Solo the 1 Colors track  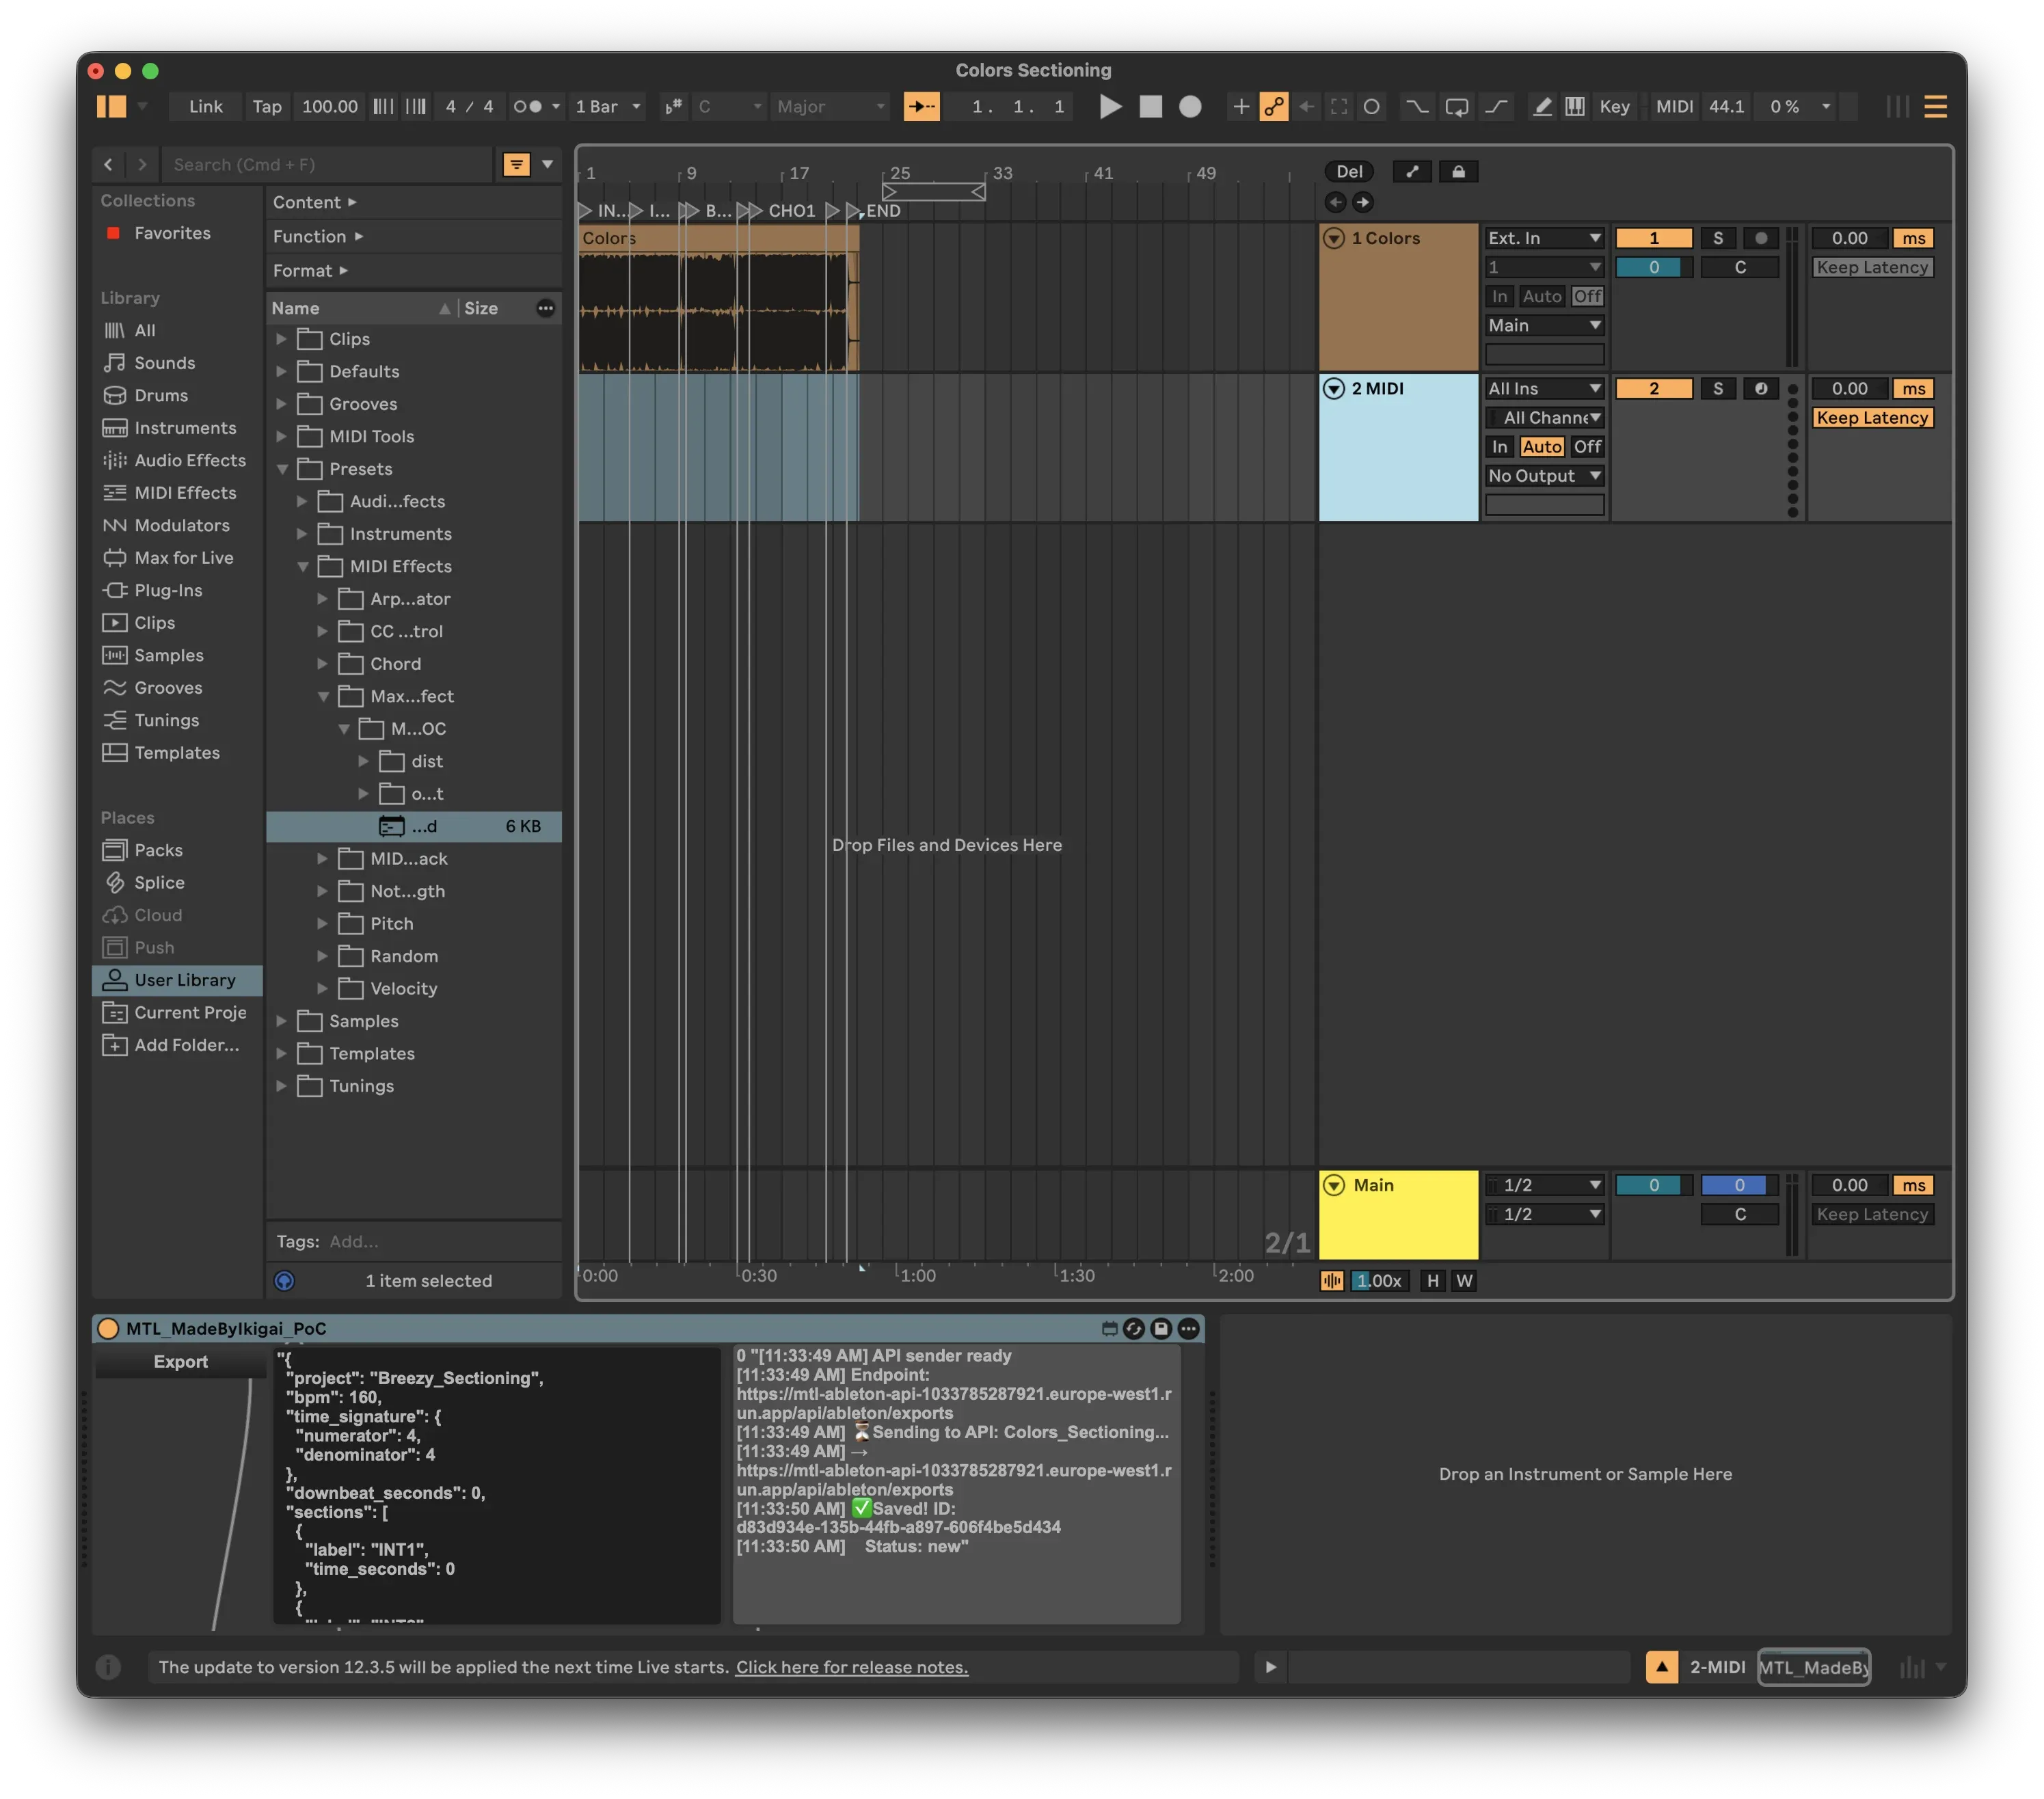click(x=1718, y=238)
